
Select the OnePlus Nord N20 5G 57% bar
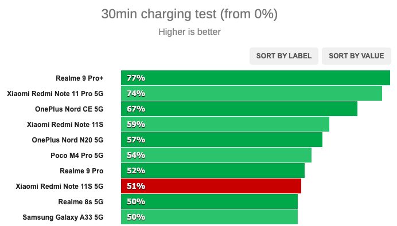click(x=222, y=140)
